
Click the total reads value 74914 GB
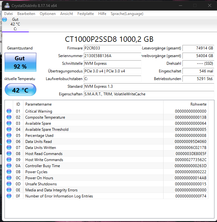click(198, 48)
